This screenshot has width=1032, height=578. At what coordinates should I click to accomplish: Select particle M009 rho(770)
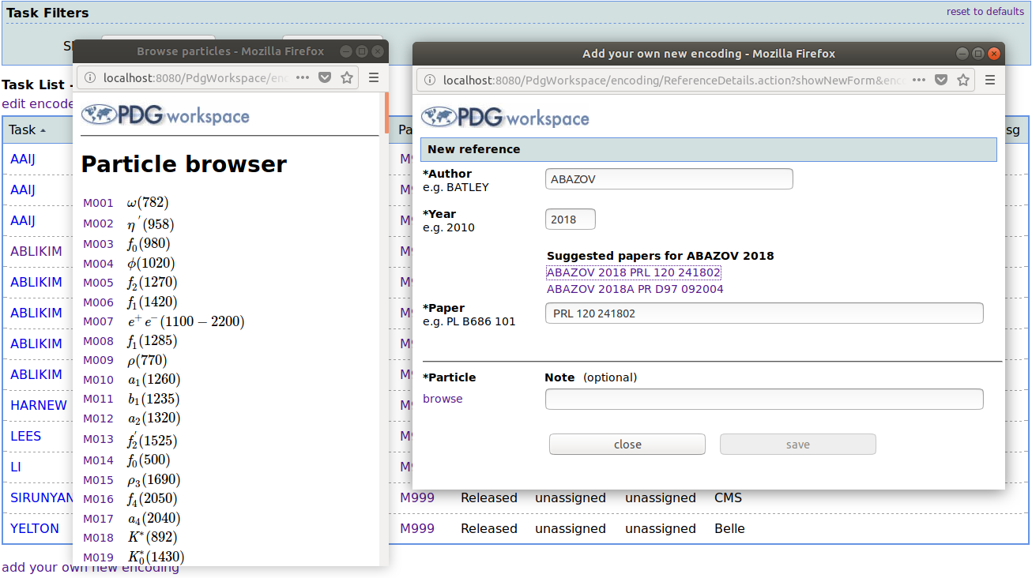click(x=99, y=361)
